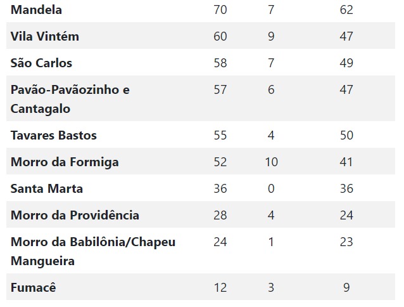This screenshot has width=404, height=307.
Task: Click Pavão-Pavãozinho e Cantagalo row name
Action: click(x=70, y=99)
